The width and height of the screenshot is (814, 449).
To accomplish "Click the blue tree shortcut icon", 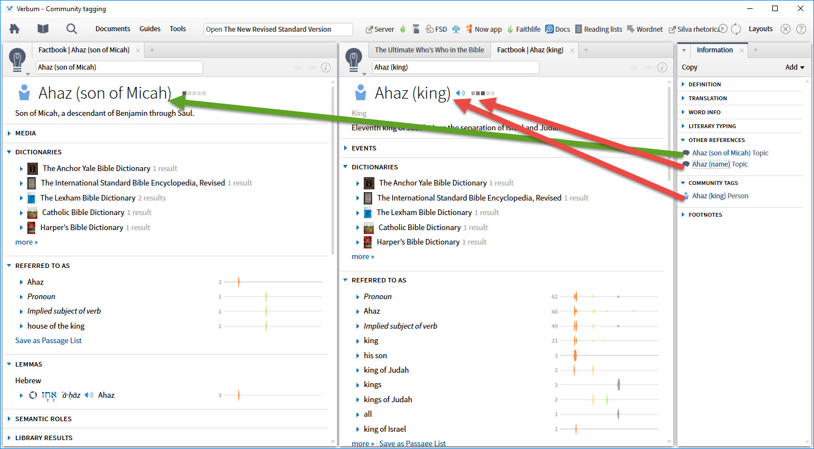I will click(x=456, y=30).
